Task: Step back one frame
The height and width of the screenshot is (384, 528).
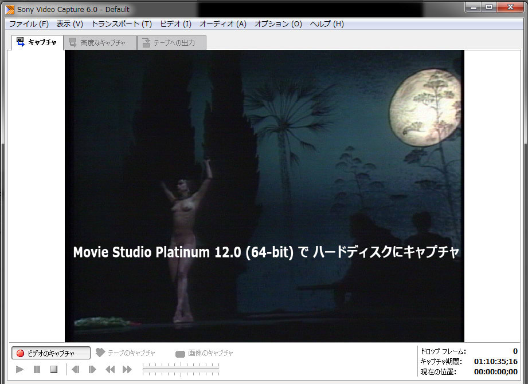Action: (75, 370)
